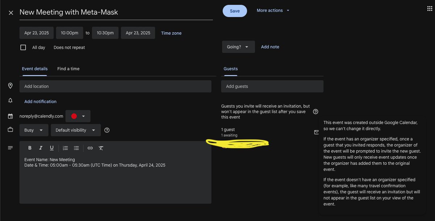Pick the end date Apr 23, 2025

(138, 33)
